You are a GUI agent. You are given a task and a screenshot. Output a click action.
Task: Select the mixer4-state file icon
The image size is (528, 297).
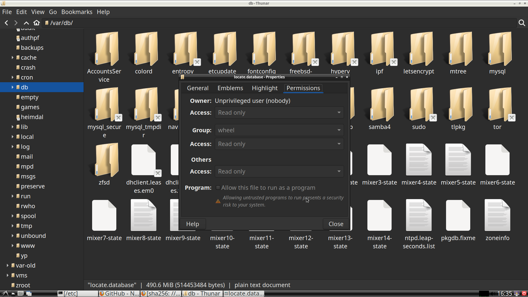[419, 160]
